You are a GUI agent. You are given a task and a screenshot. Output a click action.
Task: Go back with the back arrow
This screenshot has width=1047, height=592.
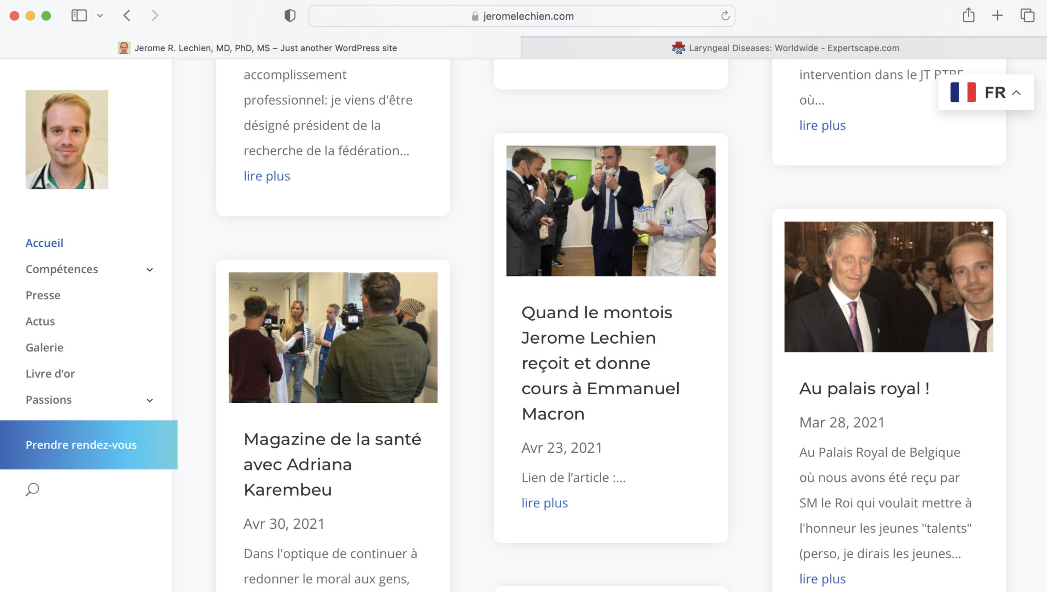[127, 16]
